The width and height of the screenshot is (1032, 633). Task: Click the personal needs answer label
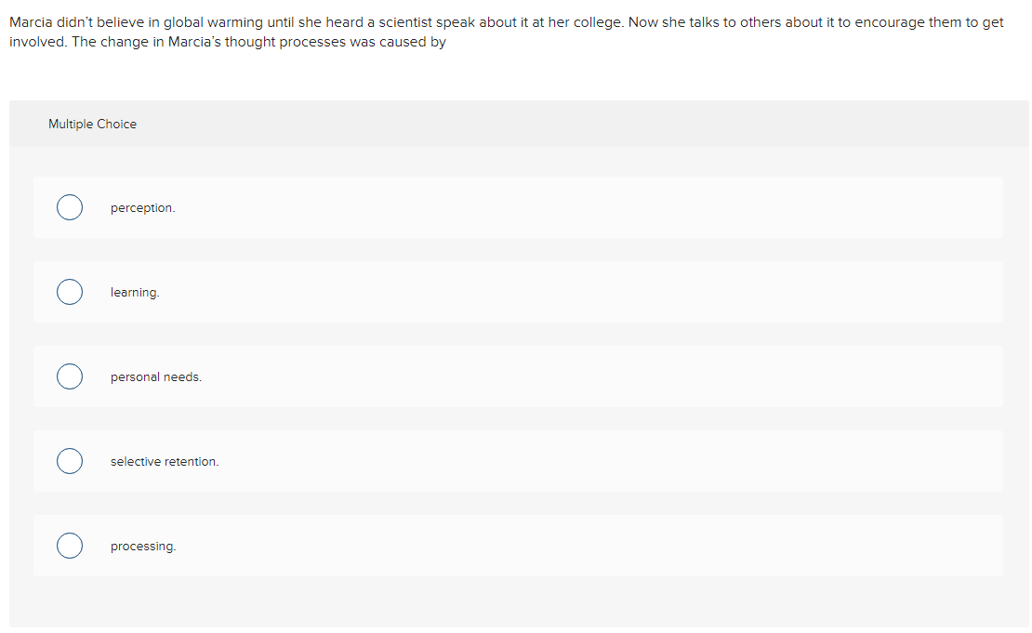(x=156, y=376)
